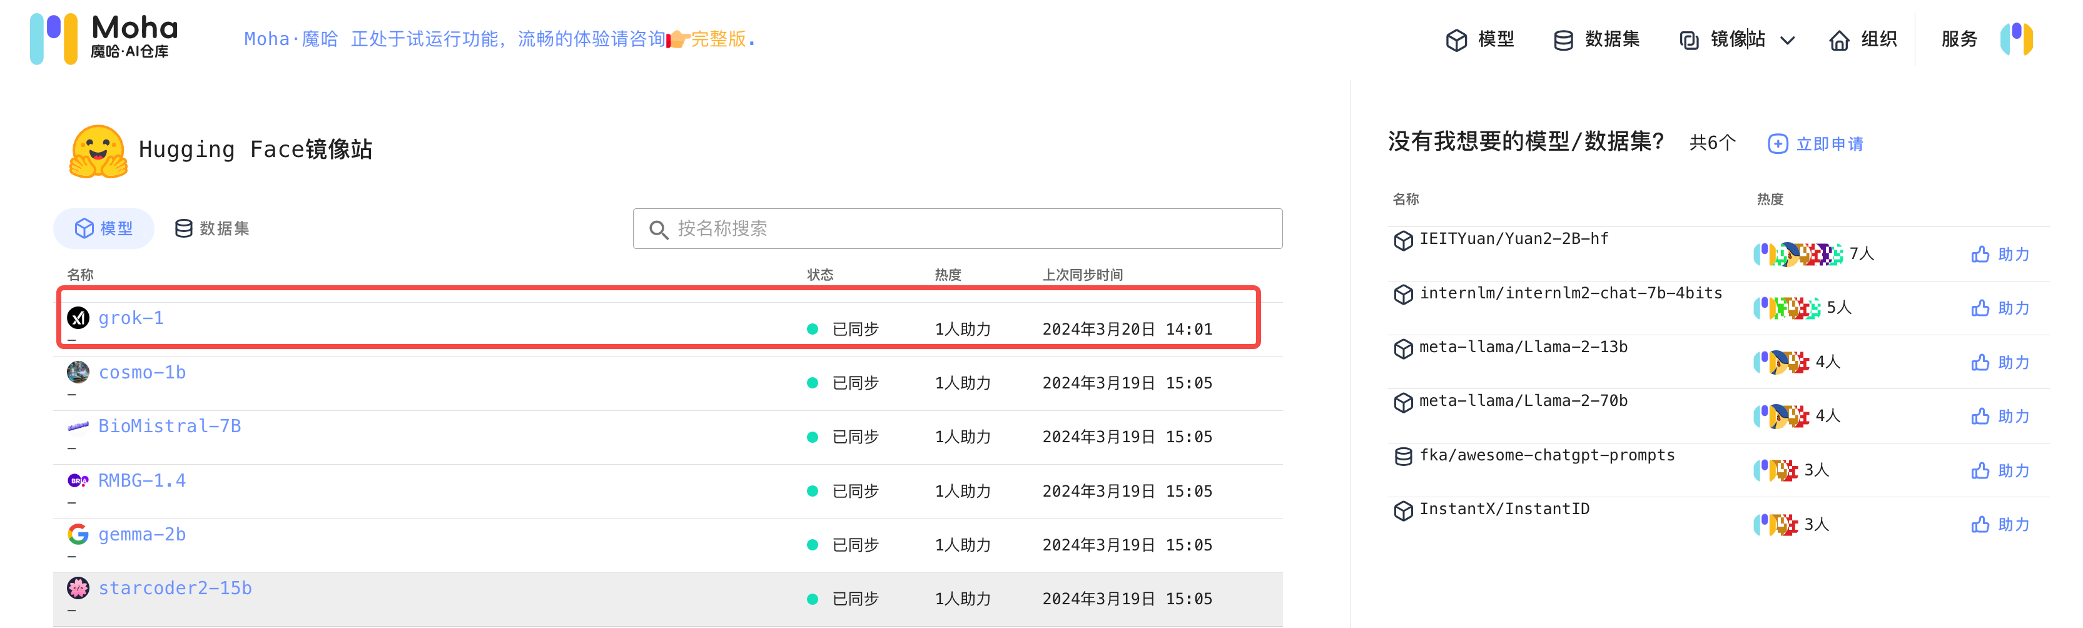2083x628 pixels.
Task: Click the starcoder2-15b avatar icon
Action: click(x=78, y=587)
